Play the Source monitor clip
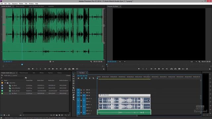Viewport: 212px width, 119px height. [53, 69]
